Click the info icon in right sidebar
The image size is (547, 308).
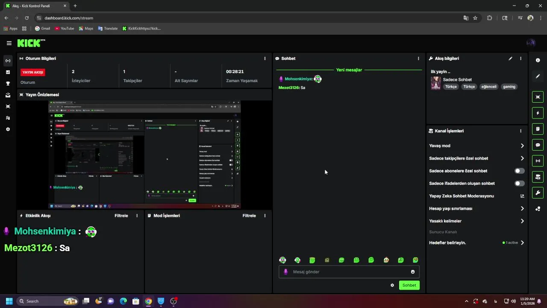[x=538, y=60]
